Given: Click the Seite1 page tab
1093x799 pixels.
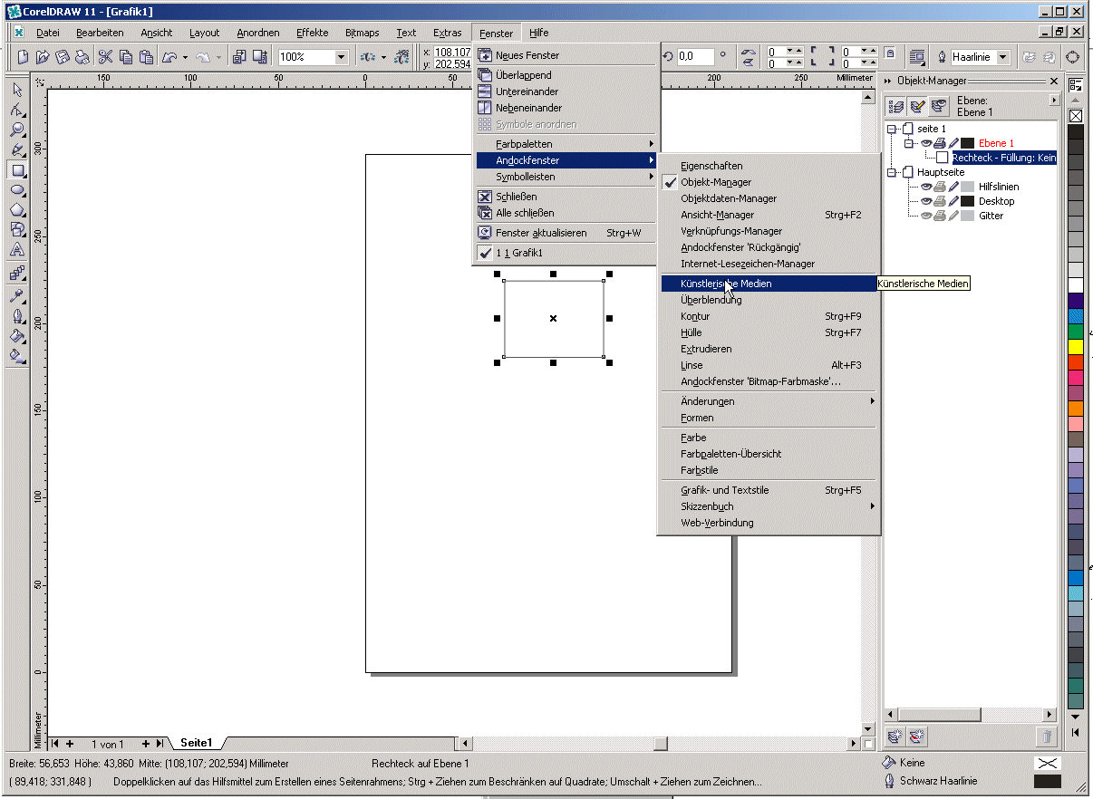Looking at the screenshot, I should tap(196, 743).
